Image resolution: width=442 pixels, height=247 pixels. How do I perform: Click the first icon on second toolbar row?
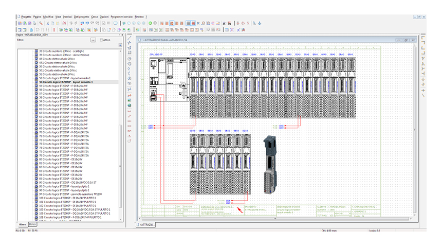click(20, 30)
